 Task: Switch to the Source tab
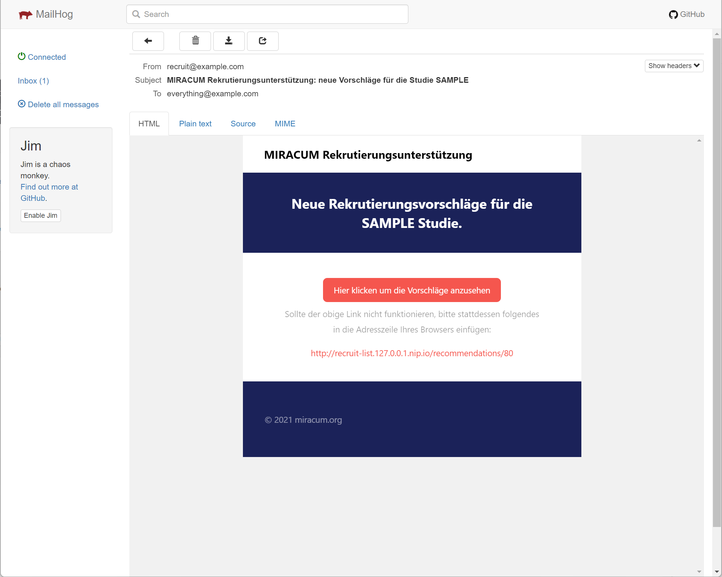[243, 124]
